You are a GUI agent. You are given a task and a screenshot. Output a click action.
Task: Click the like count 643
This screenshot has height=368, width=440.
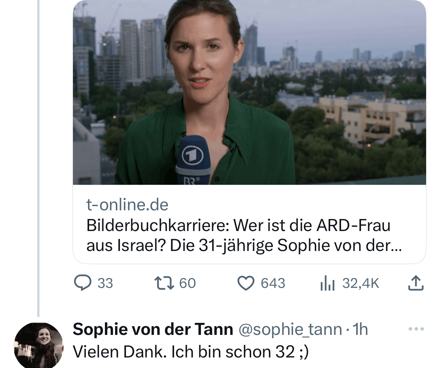click(273, 283)
